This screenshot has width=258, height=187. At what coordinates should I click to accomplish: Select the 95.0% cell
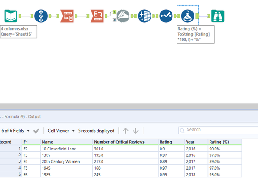(225, 175)
